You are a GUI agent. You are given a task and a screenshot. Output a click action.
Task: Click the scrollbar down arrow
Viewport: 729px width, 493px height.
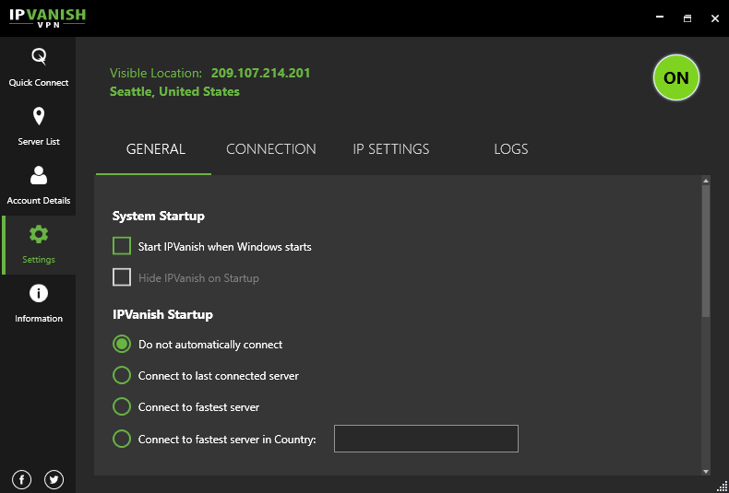706,471
